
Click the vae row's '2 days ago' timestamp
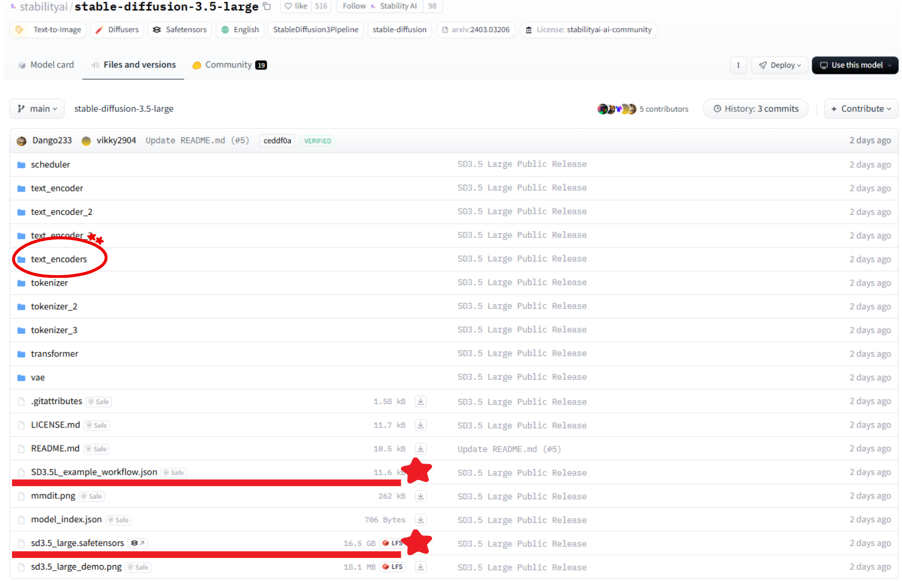[870, 377]
